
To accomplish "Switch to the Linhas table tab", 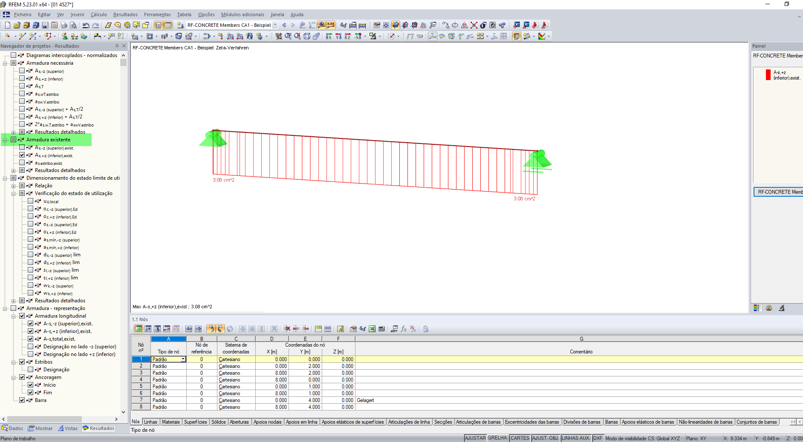I will click(150, 422).
